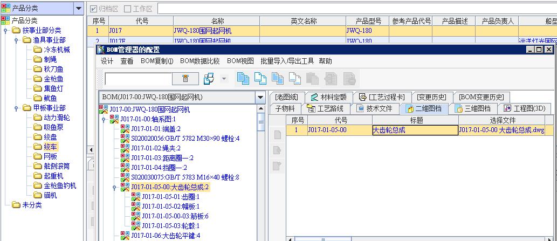
Task: Click the stacked windows toolbar icon
Action: tap(209, 79)
